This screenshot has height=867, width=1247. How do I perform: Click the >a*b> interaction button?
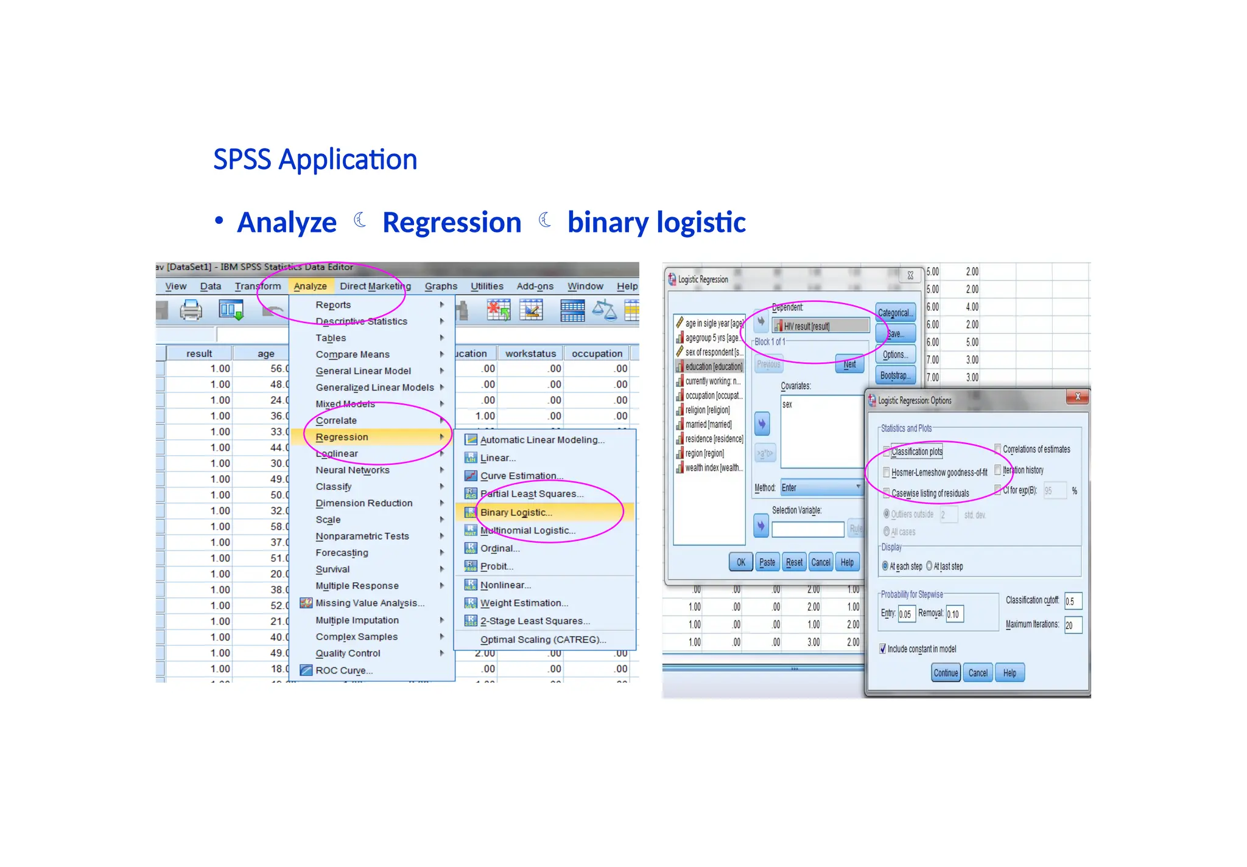coord(765,453)
